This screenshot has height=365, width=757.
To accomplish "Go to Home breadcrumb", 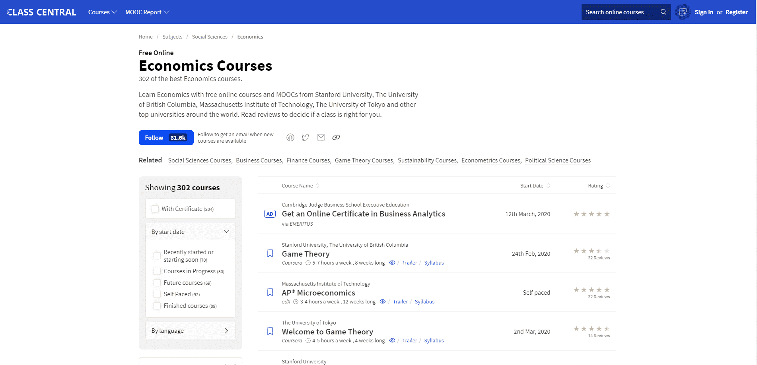I will [x=146, y=37].
